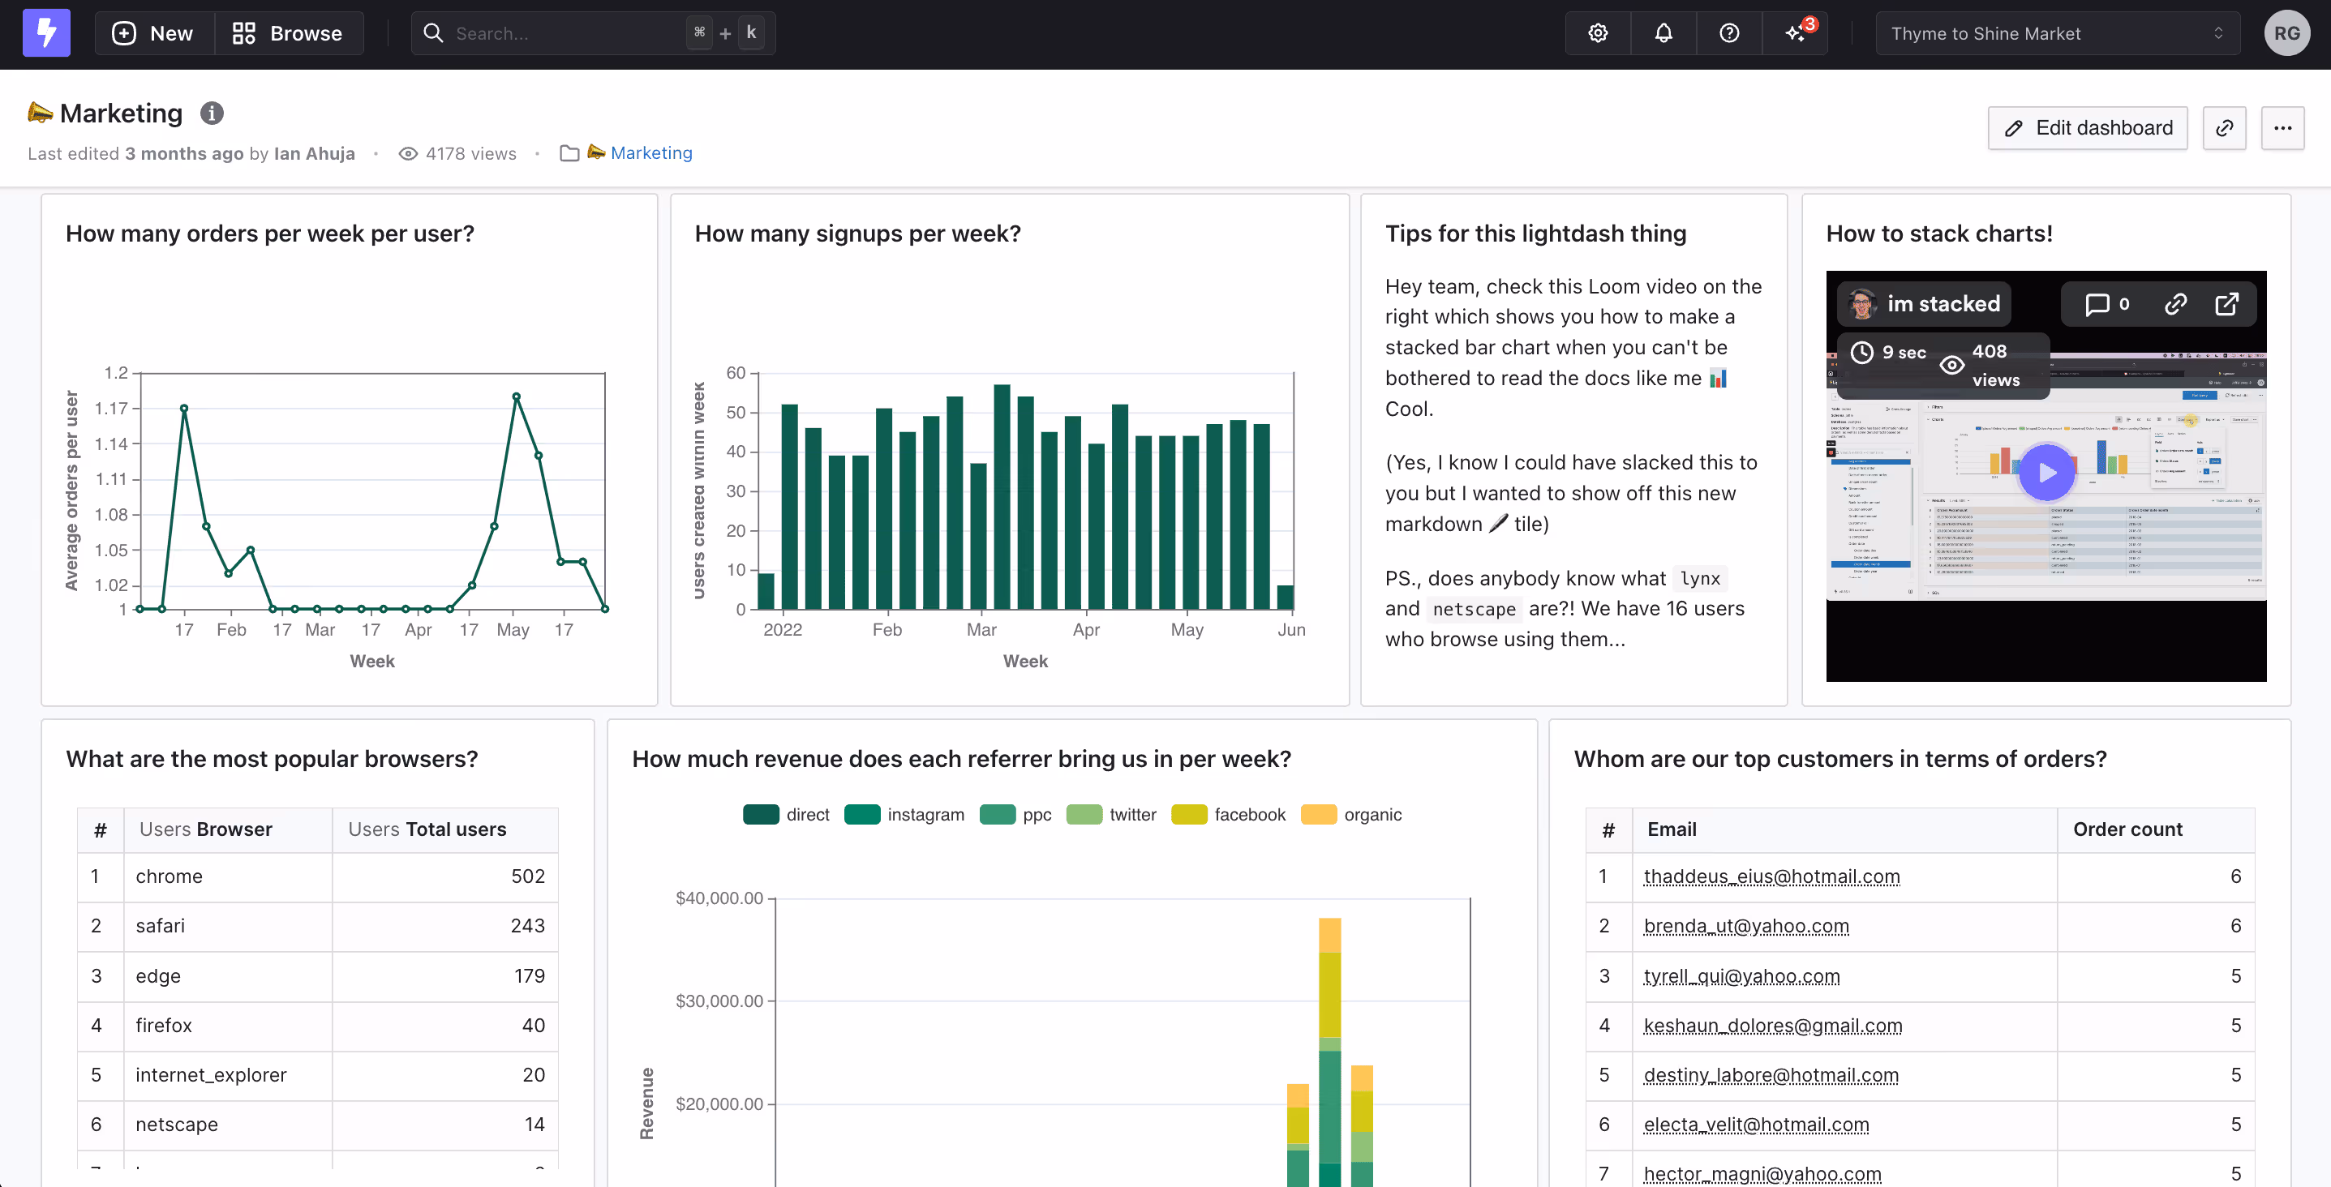Copy the dashboard link using the link icon

pos(2224,128)
